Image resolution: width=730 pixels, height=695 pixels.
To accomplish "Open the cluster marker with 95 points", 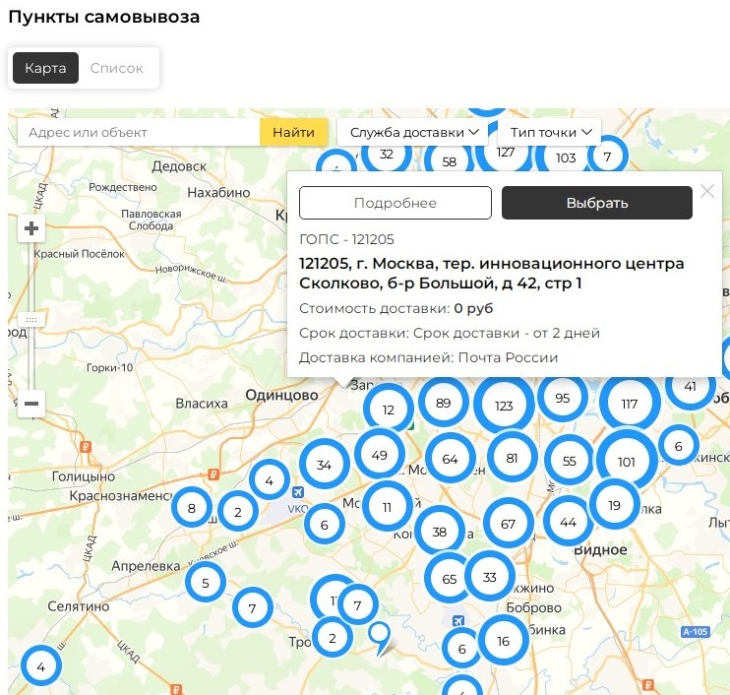I will coord(563,398).
